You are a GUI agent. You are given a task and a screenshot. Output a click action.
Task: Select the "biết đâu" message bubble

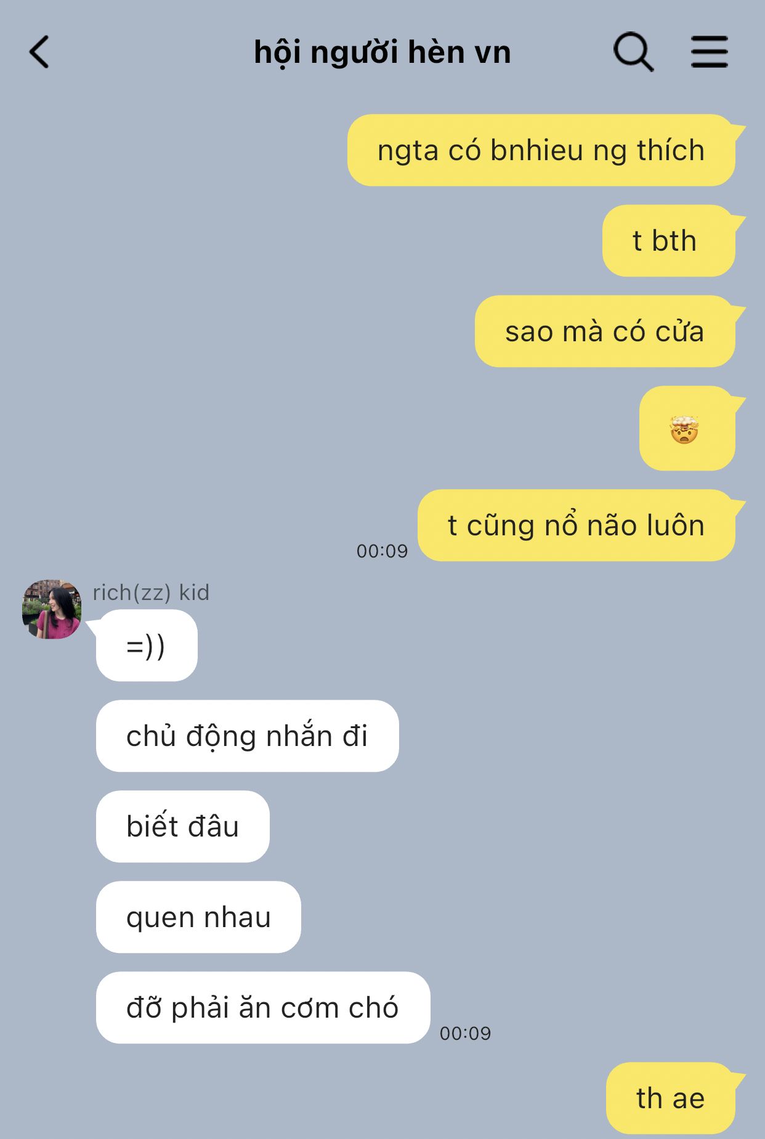(183, 827)
